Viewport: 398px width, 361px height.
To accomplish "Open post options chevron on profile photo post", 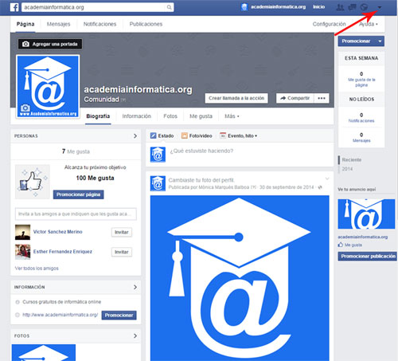I will (327, 179).
